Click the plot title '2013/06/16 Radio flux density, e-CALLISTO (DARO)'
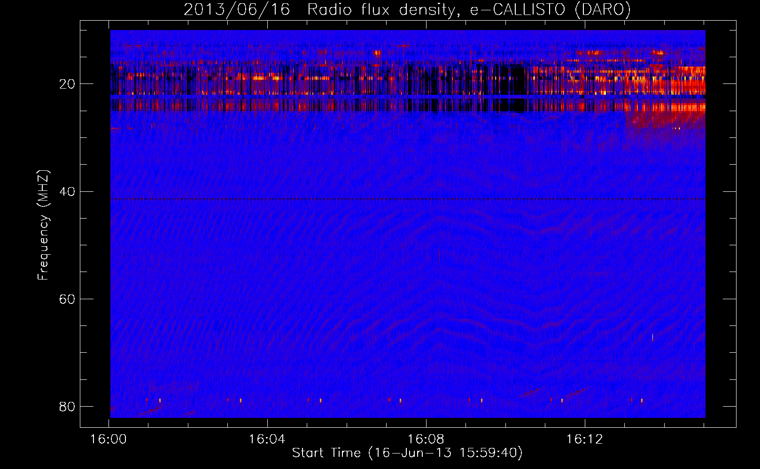The width and height of the screenshot is (760, 469). point(407,9)
